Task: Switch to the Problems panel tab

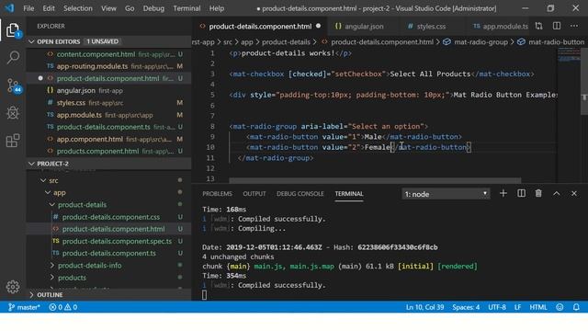Action: (217, 194)
